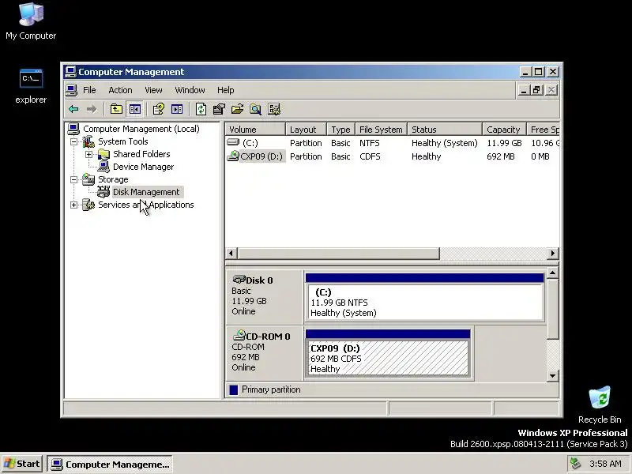
Task: Toggle the Show/Hide Console Tree icon
Action: 134,109
